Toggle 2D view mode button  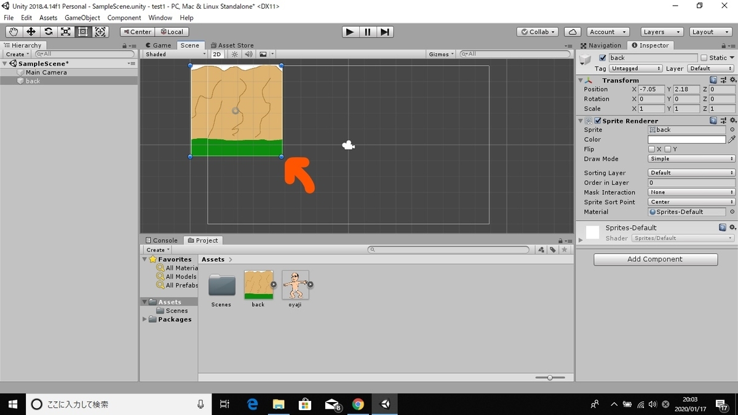(x=217, y=54)
